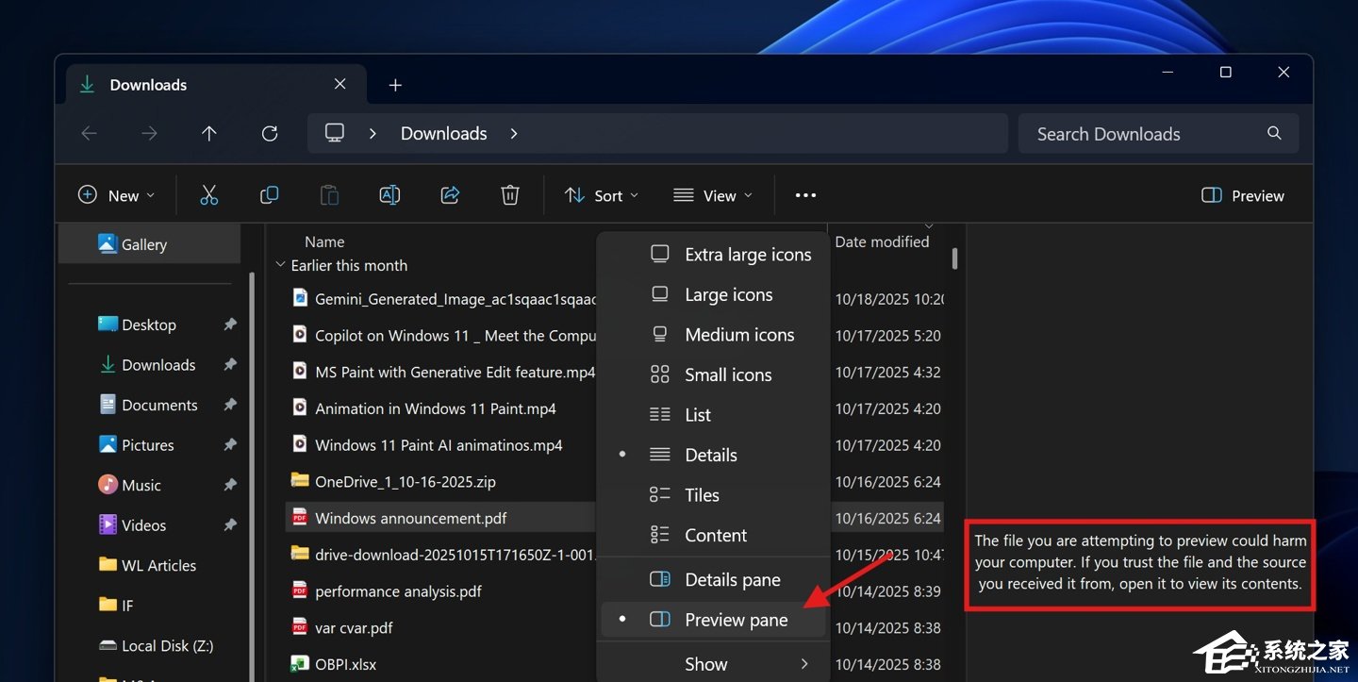Screen dimensions: 1358x682
Task: Collapse the Earlier this month group
Action: pyautogui.click(x=280, y=265)
